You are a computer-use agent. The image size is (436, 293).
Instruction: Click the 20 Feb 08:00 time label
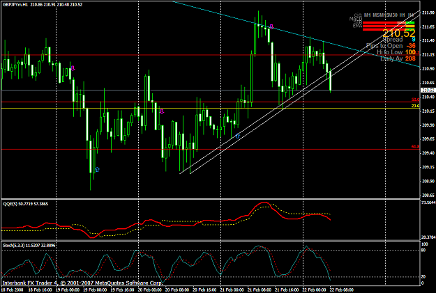tap(177, 290)
